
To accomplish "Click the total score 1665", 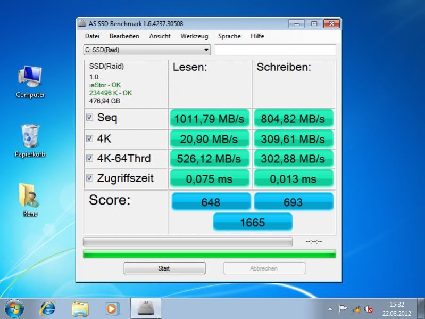I will click(x=253, y=222).
